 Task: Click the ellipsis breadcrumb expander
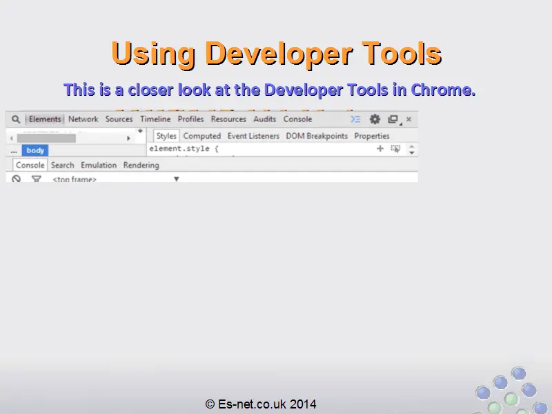(14, 150)
